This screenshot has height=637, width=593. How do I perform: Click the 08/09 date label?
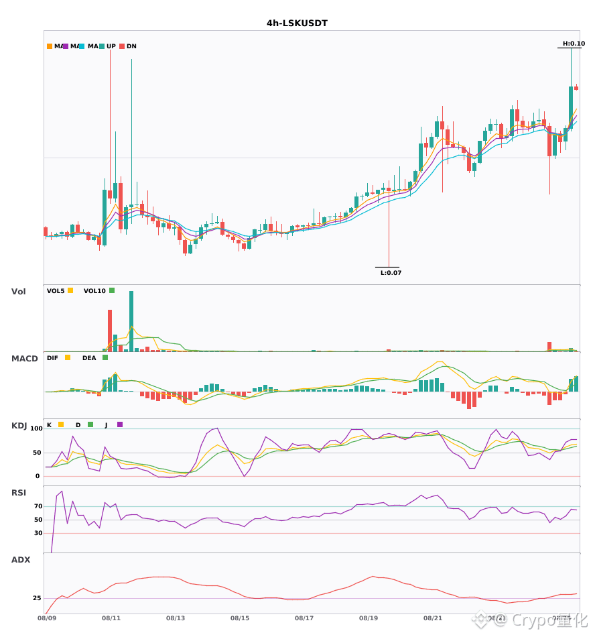click(x=47, y=618)
